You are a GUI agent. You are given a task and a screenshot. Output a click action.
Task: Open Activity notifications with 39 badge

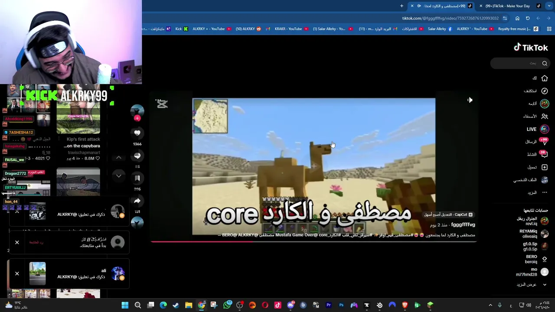[x=544, y=154]
